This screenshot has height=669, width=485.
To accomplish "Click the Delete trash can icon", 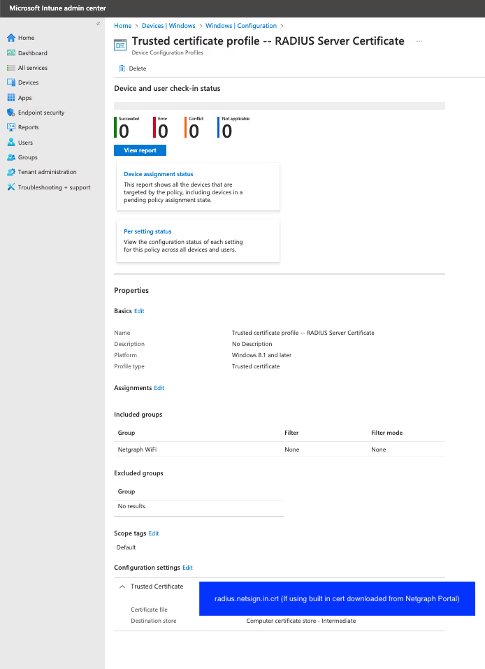I will click(122, 69).
